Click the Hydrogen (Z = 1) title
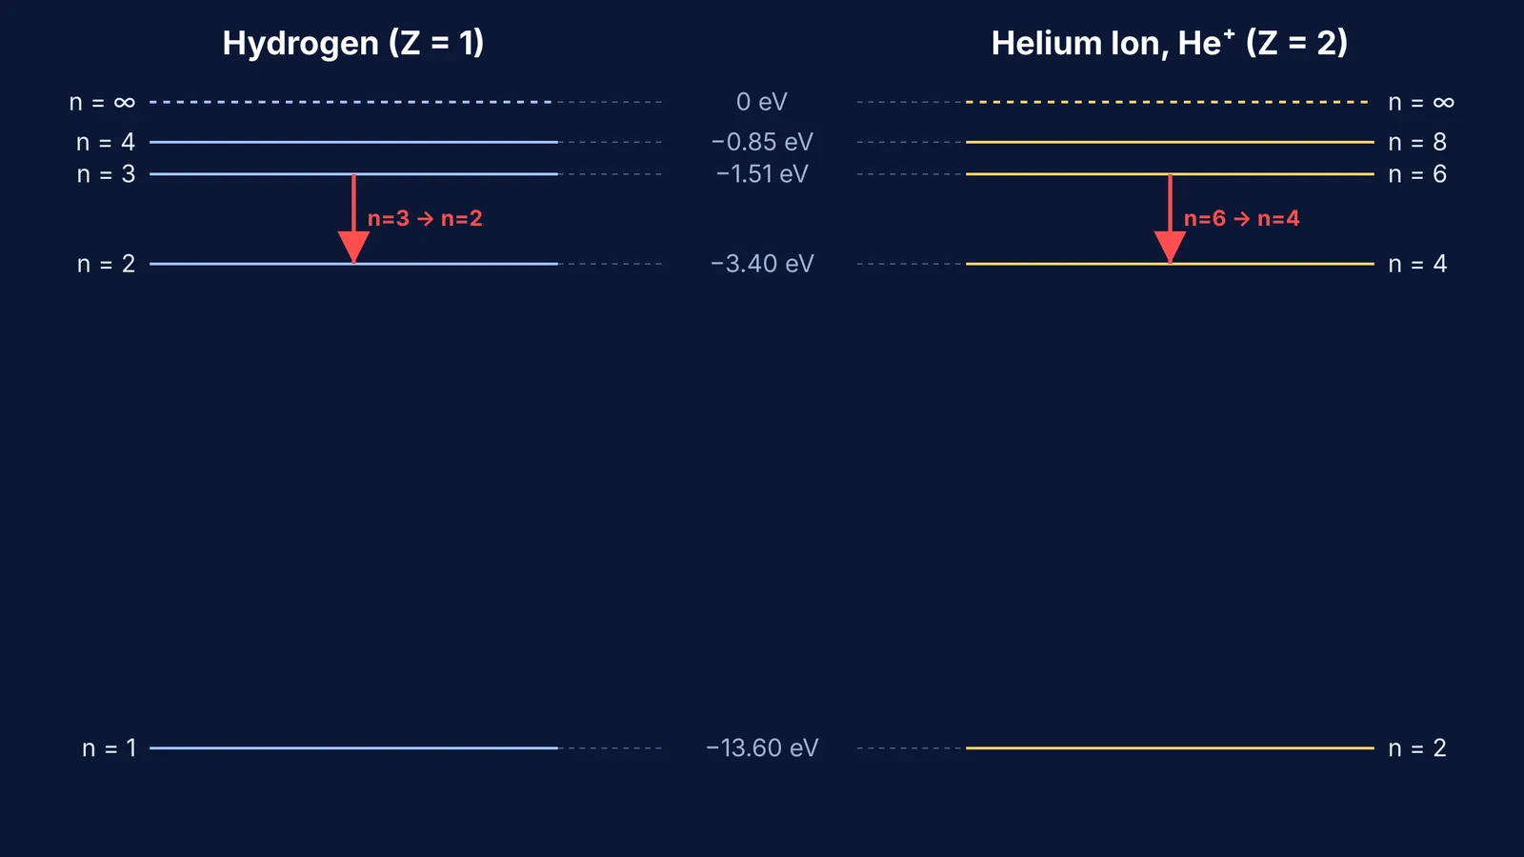1524x857 pixels. point(353,44)
